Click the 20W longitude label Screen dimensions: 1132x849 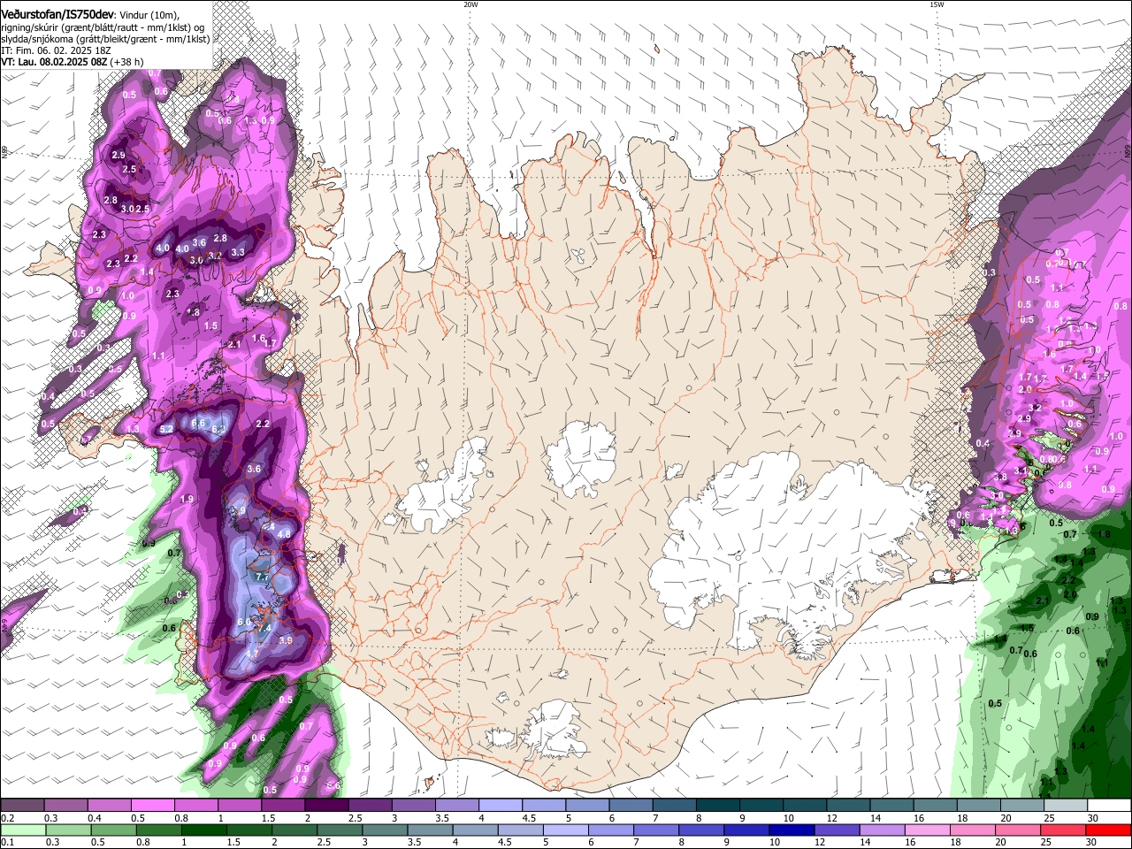tap(470, 4)
